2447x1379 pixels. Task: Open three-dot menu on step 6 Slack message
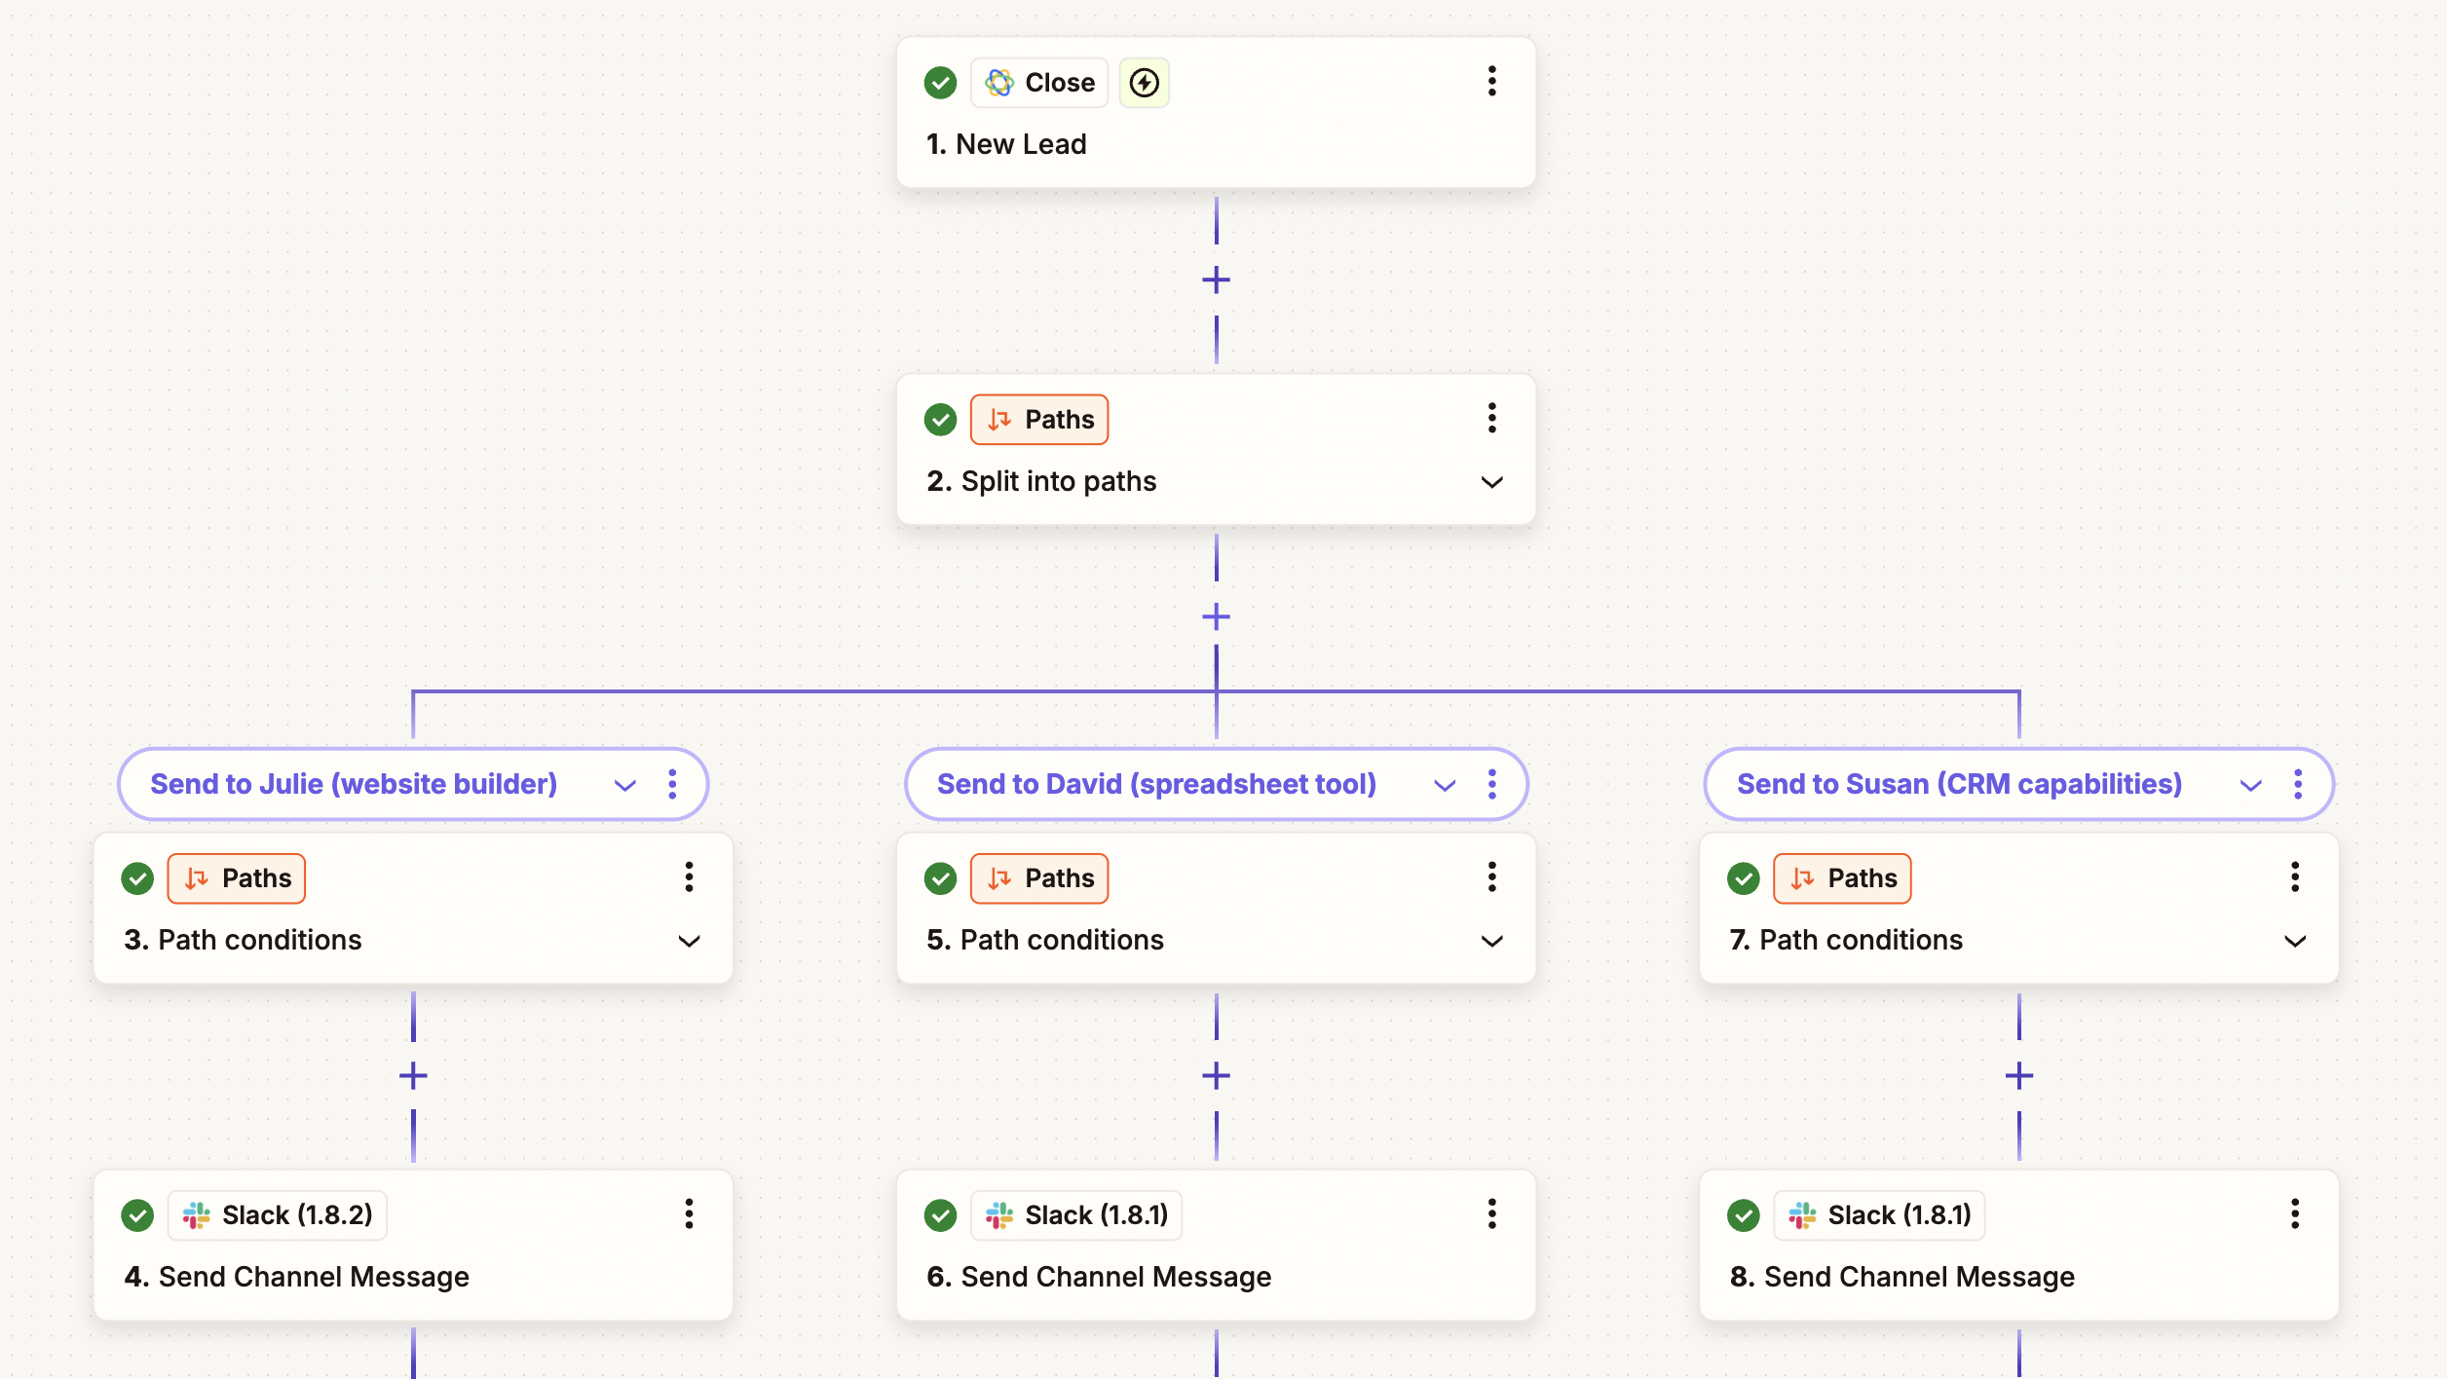[x=1491, y=1214]
